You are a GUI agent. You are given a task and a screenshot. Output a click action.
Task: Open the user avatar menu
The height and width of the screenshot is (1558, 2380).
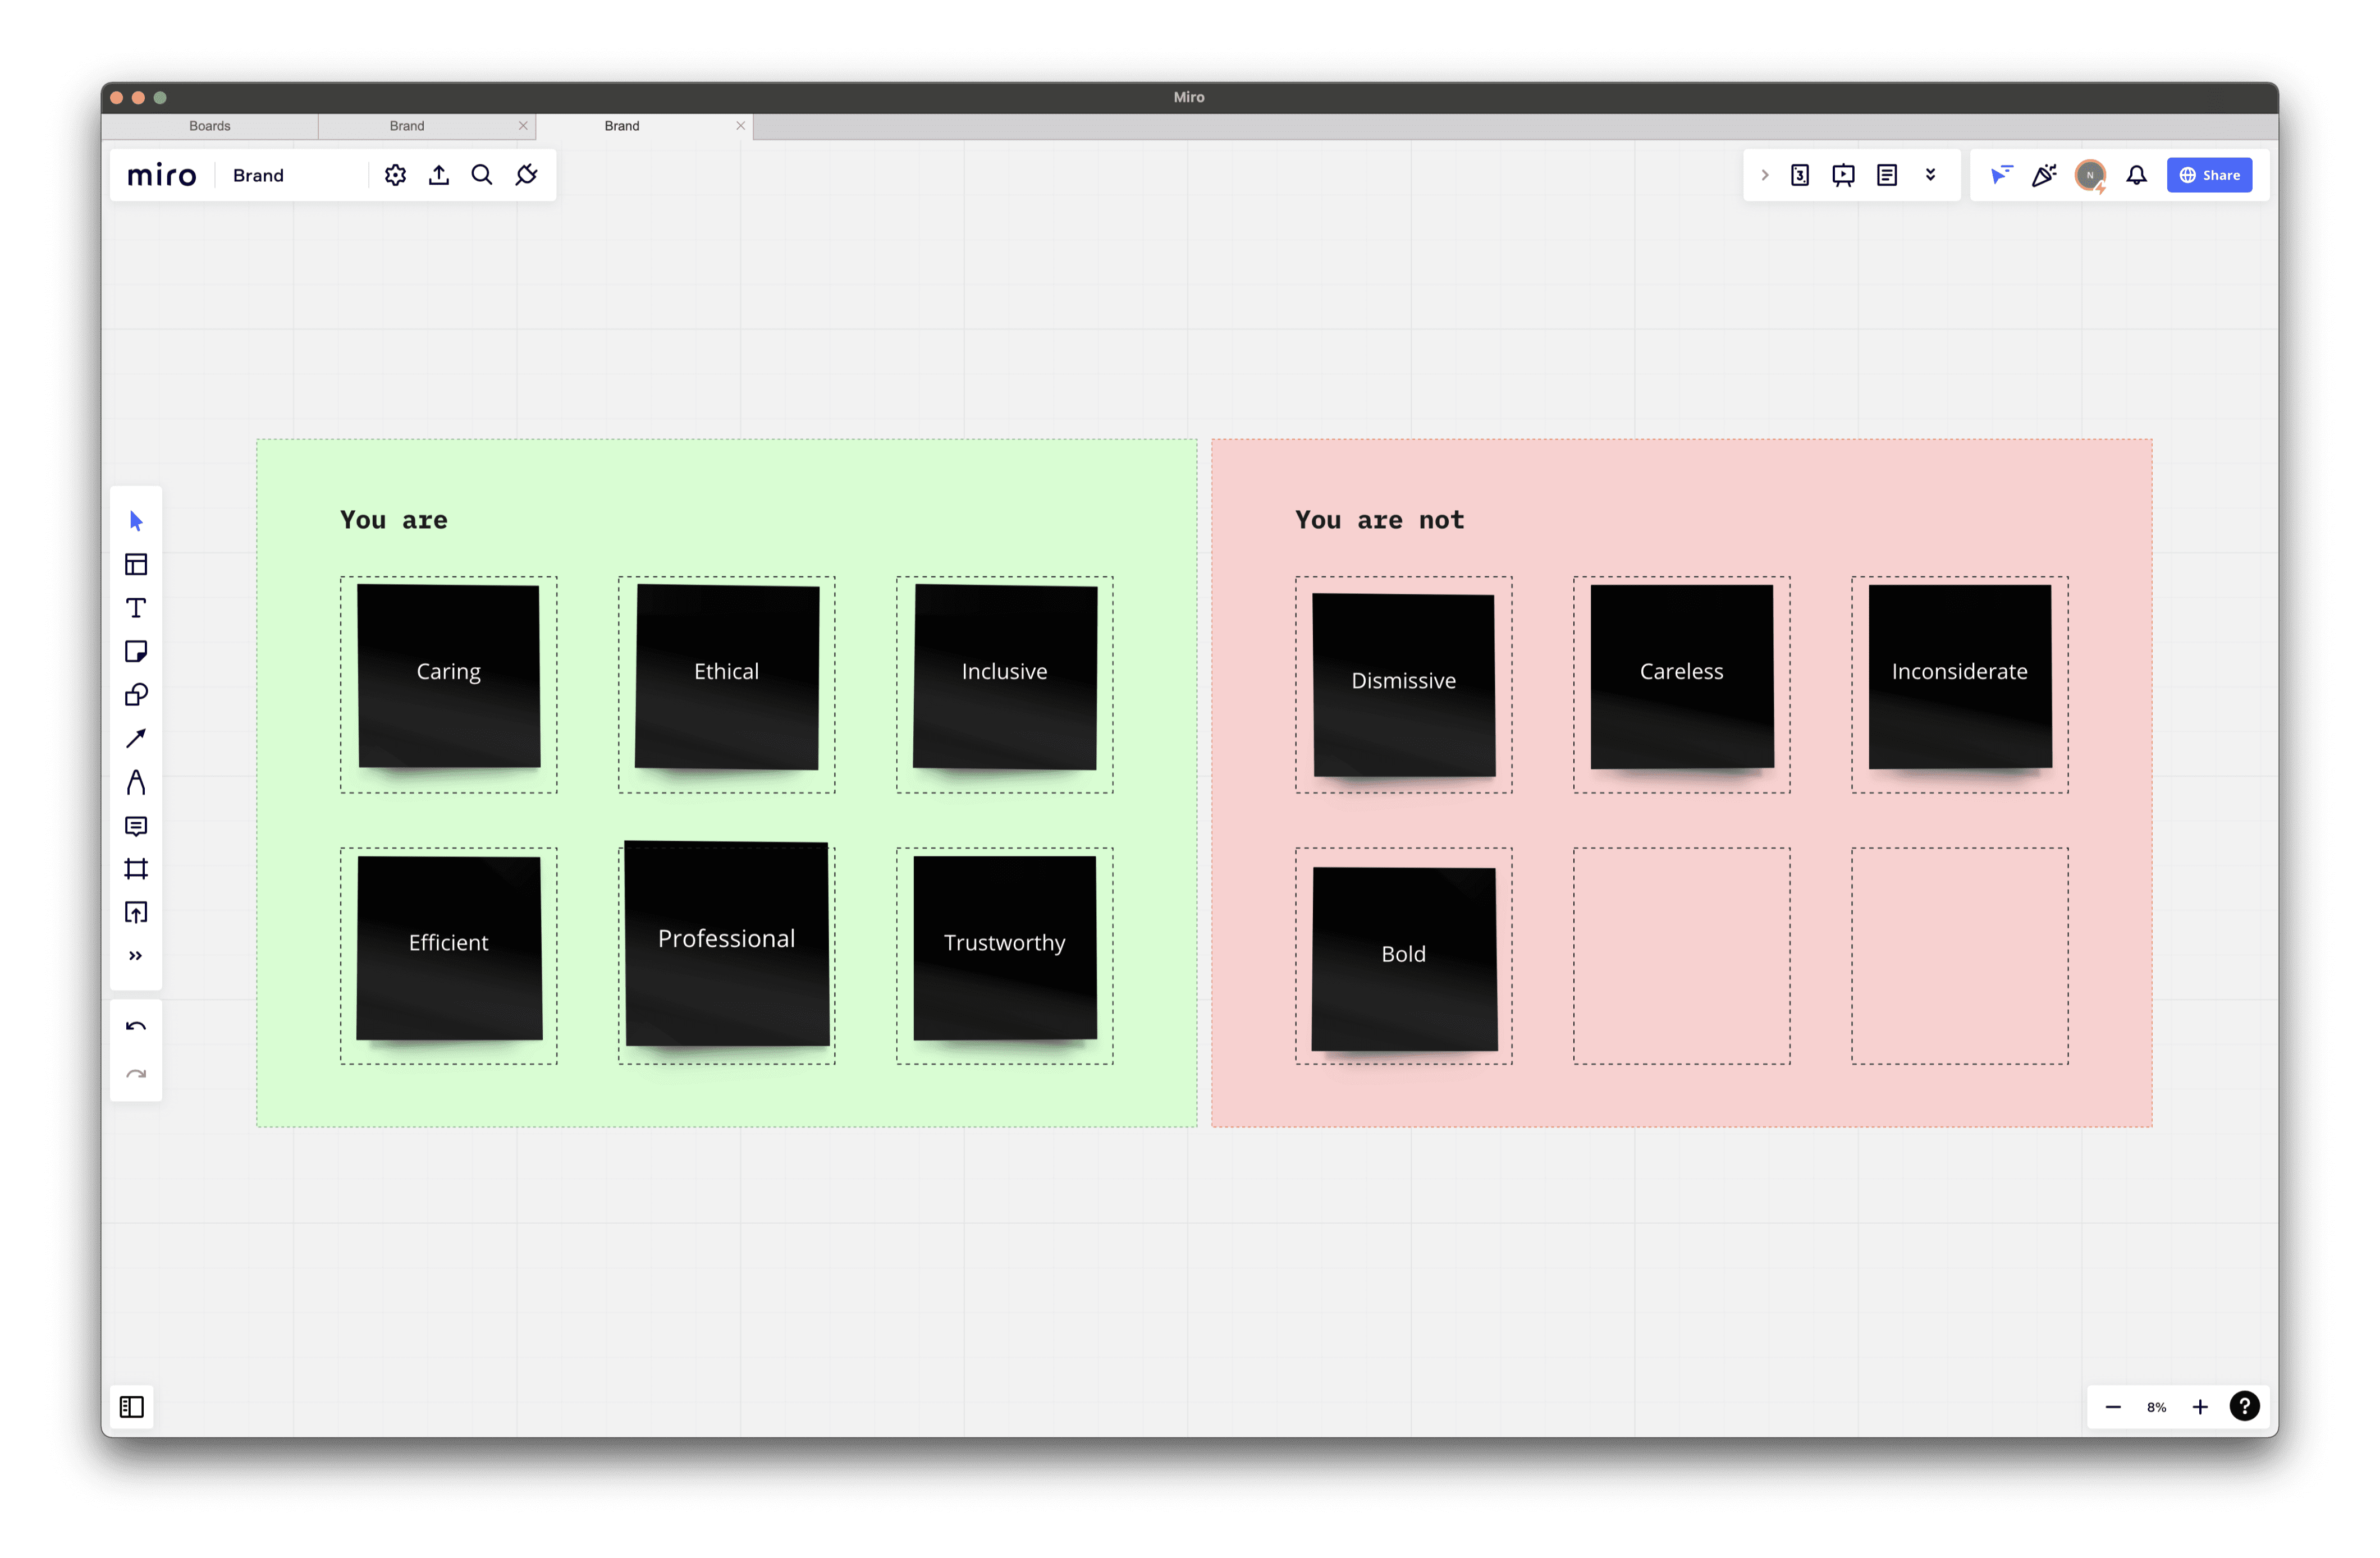tap(2090, 175)
